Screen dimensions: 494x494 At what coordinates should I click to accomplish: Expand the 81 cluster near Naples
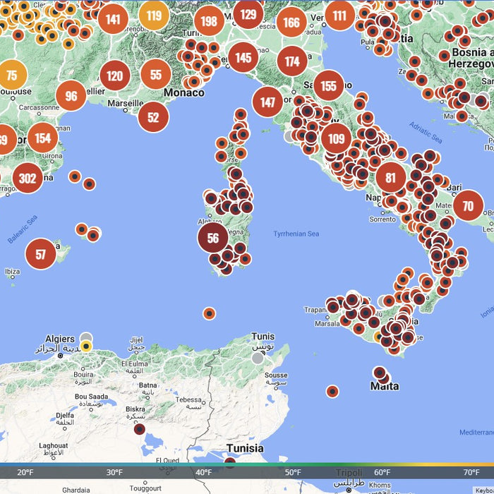pos(390,178)
